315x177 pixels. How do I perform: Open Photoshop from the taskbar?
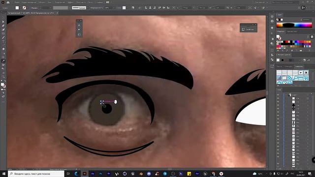coord(100,174)
